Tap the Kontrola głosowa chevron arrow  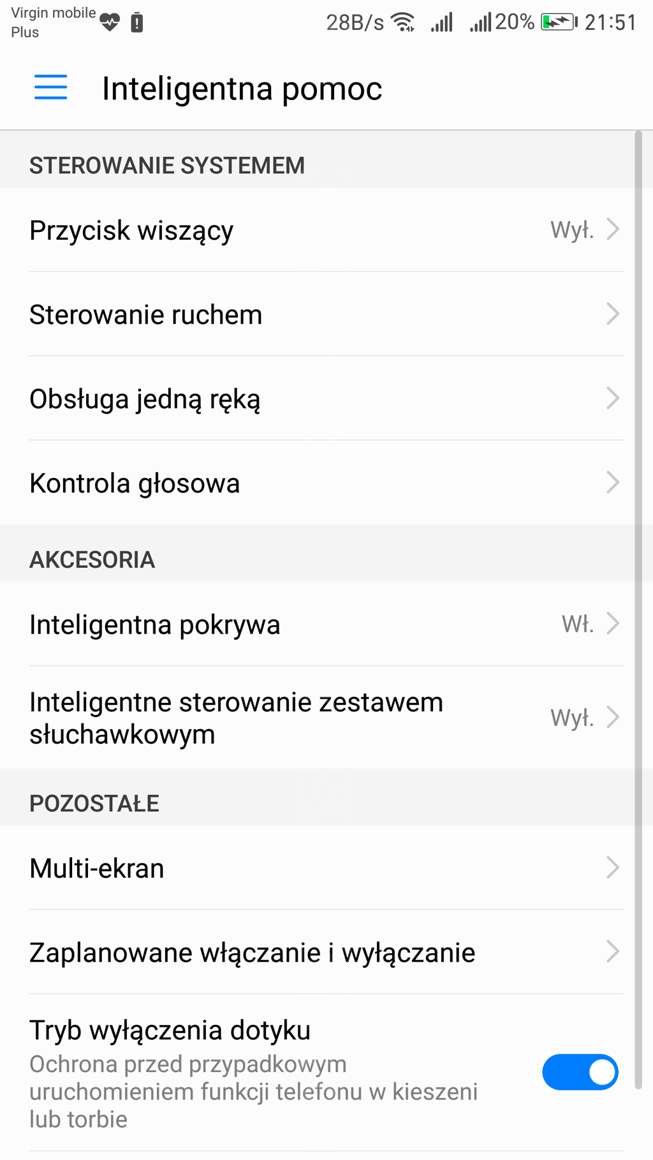coord(613,482)
